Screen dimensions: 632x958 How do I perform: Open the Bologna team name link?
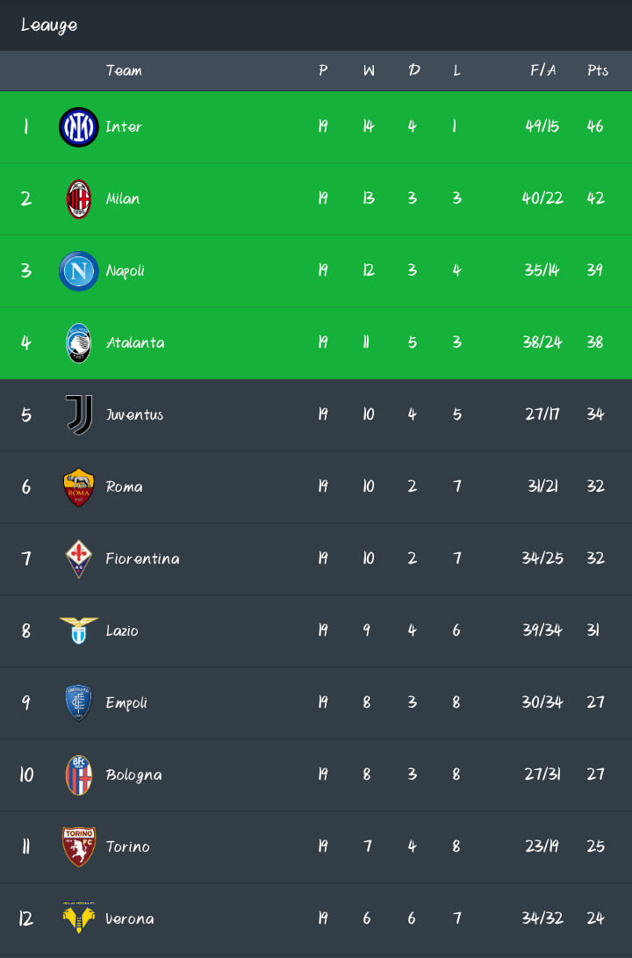pos(133,775)
